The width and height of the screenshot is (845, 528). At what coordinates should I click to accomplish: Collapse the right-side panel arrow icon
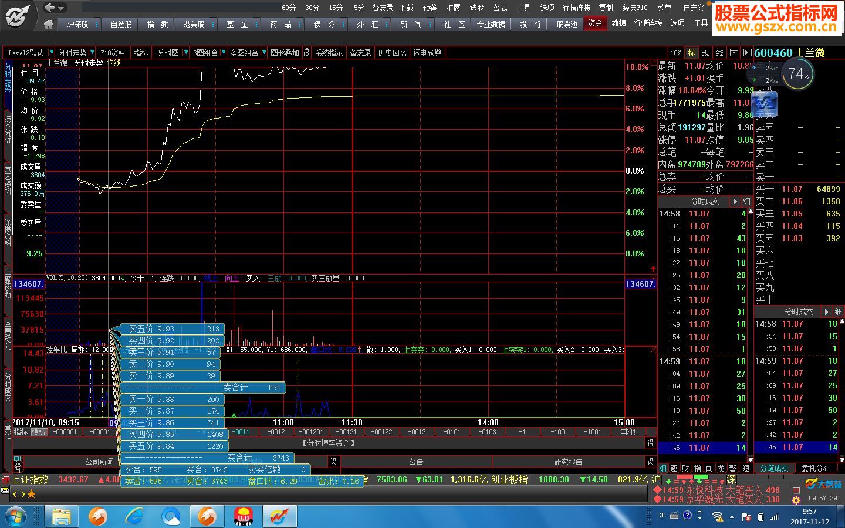point(747,53)
